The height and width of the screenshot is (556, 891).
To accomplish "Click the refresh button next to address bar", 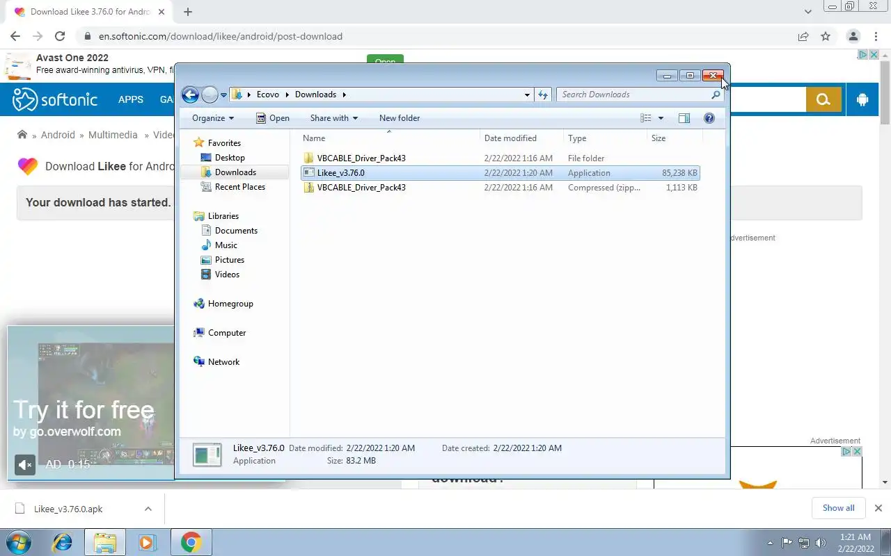I will [544, 95].
